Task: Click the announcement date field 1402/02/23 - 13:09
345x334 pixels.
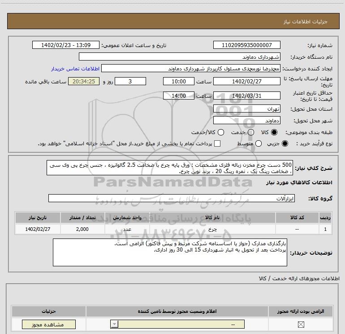Action: pos(66,45)
